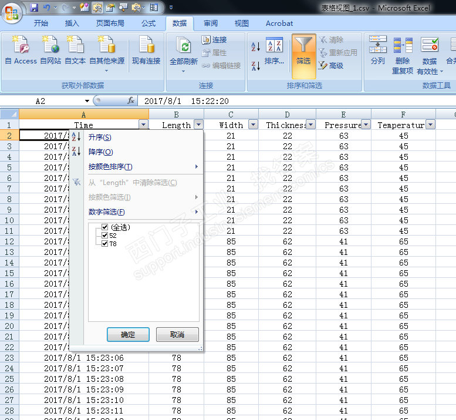Screen dimensions: 456x420
Task: Import data from text file (自文本)
Action: click(75, 49)
